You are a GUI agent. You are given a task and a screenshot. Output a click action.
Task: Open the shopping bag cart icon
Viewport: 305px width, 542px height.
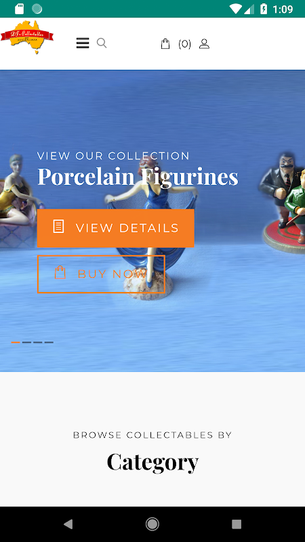point(165,44)
